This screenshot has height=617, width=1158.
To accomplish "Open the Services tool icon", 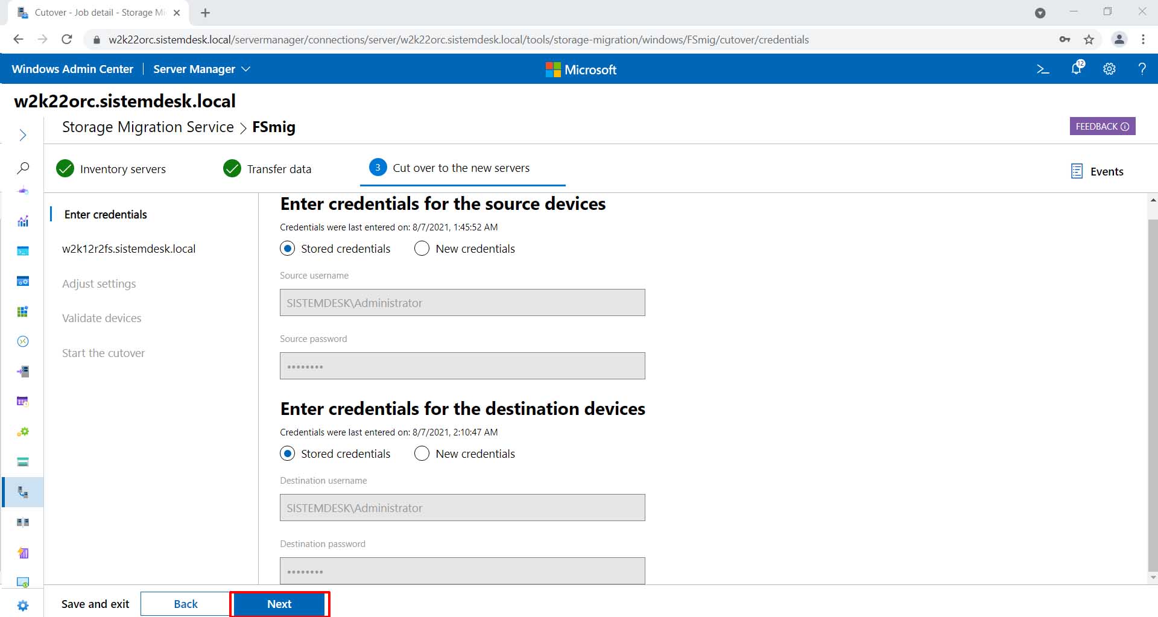I will [x=23, y=432].
